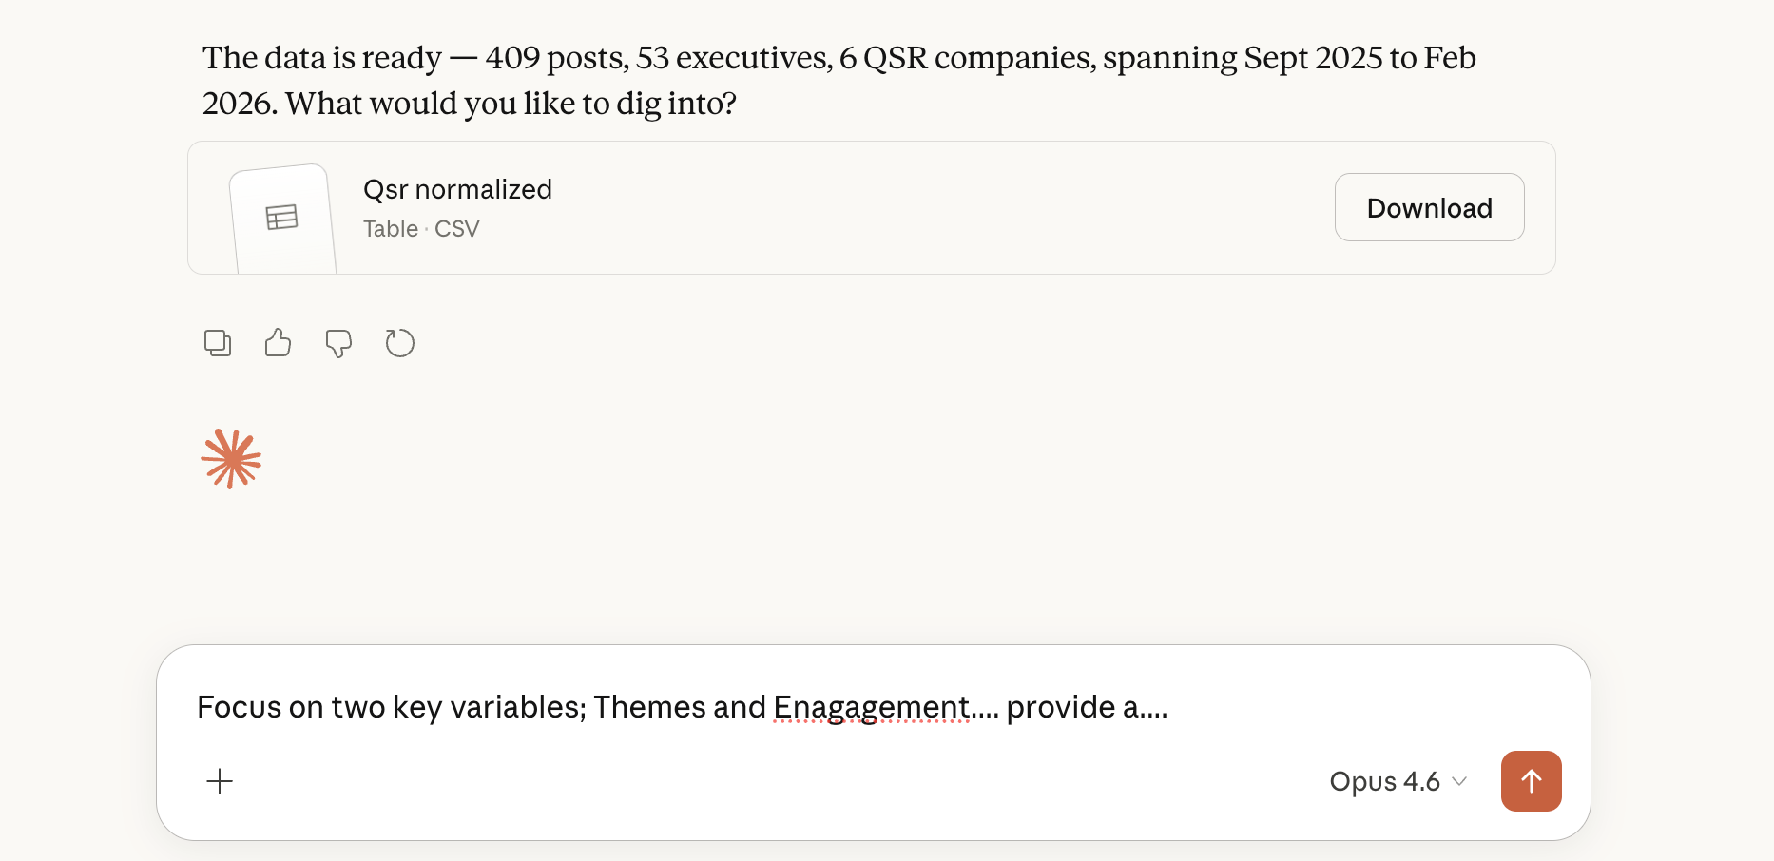
Task: Copy the assistant response with the copy icon
Action: (218, 343)
